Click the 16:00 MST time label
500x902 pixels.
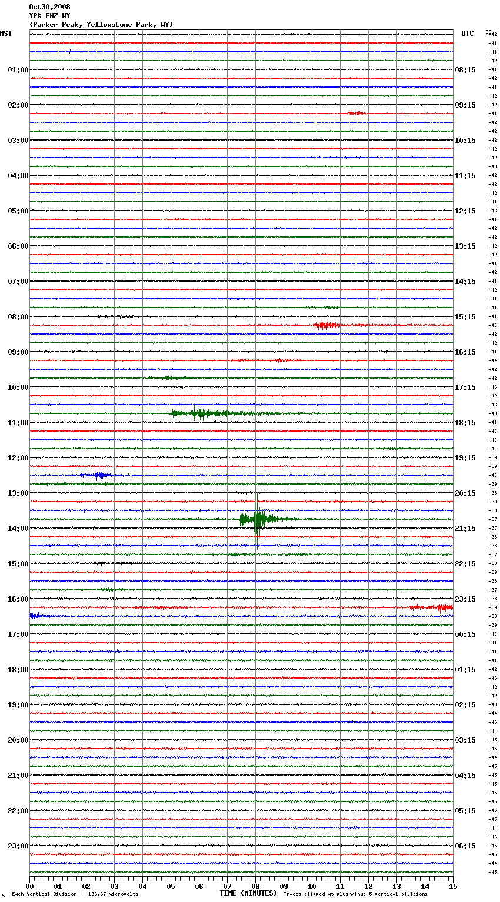point(18,599)
